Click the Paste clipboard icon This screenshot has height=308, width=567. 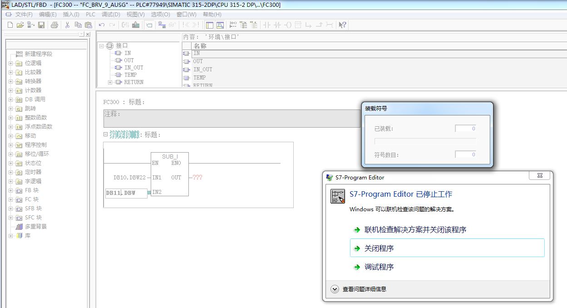click(89, 25)
